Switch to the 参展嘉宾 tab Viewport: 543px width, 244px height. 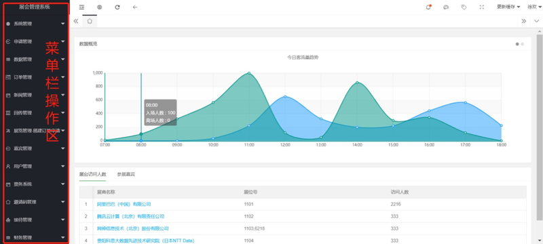tap(126, 174)
